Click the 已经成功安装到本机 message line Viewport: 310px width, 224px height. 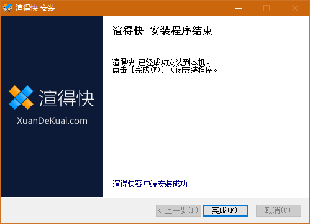[162, 62]
